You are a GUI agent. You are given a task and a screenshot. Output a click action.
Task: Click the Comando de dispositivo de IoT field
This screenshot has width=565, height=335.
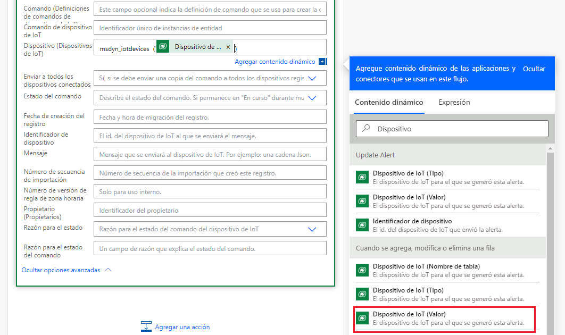pyautogui.click(x=210, y=28)
